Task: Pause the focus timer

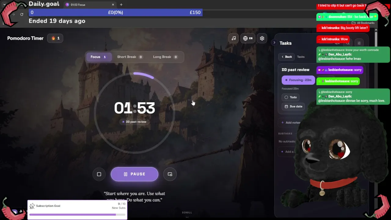Action: click(x=134, y=174)
